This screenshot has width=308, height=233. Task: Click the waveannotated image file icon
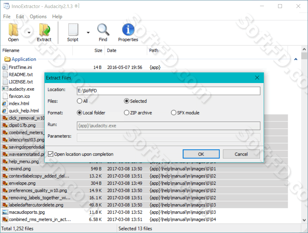pos(5,154)
